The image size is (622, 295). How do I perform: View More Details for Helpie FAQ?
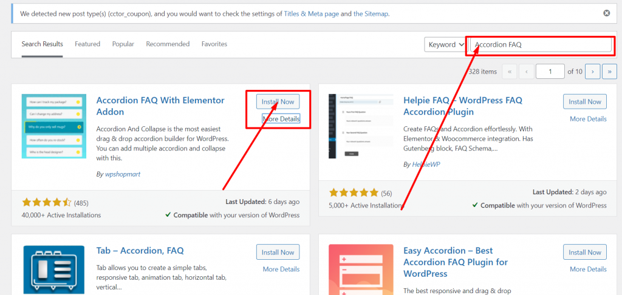[588, 118]
